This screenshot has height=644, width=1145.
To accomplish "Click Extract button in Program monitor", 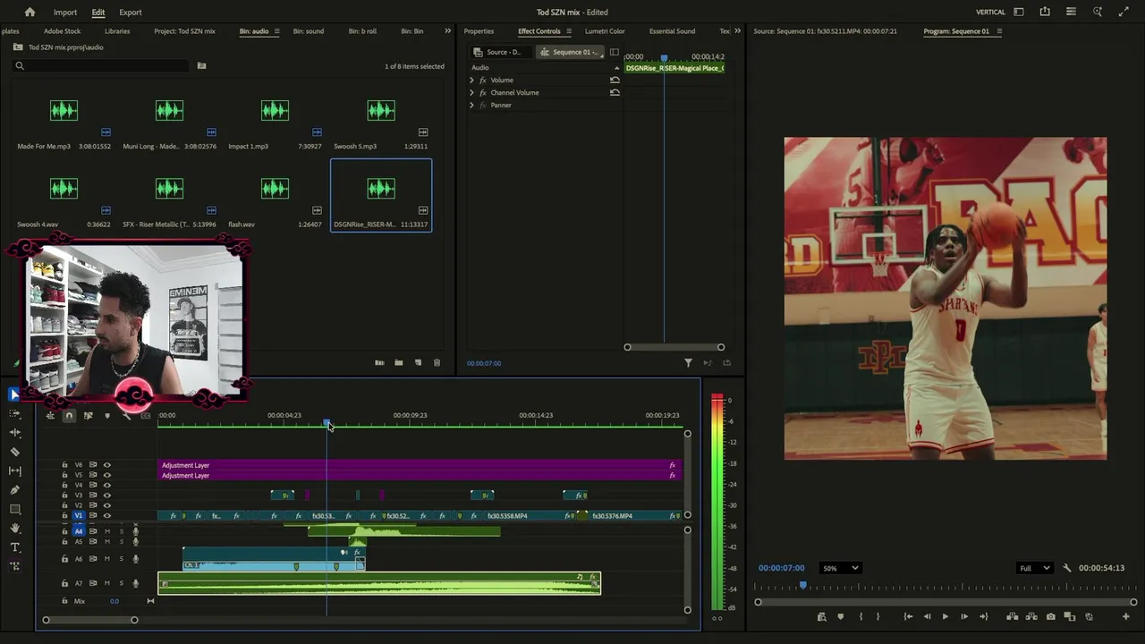I will tap(1031, 616).
